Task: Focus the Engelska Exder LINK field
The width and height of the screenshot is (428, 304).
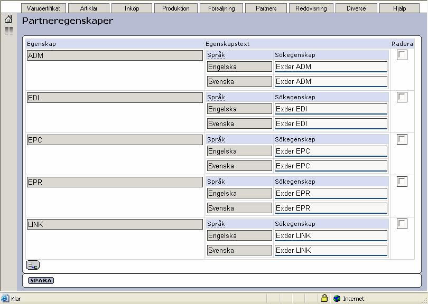Action: pyautogui.click(x=331, y=235)
